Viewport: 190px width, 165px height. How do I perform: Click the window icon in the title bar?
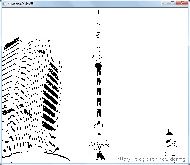point(4,4)
